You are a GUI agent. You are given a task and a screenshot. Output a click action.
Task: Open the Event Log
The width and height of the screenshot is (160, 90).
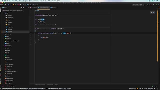pyautogui.click(x=154, y=86)
